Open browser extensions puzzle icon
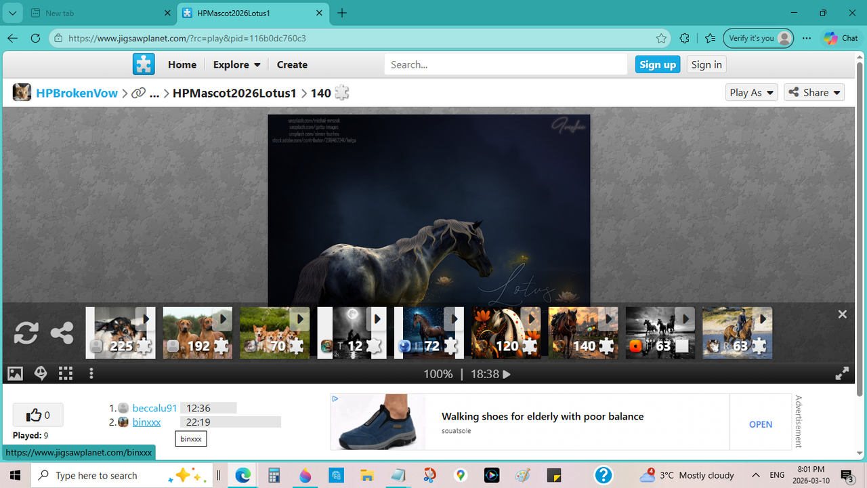Image resolution: width=867 pixels, height=488 pixels. (684, 38)
